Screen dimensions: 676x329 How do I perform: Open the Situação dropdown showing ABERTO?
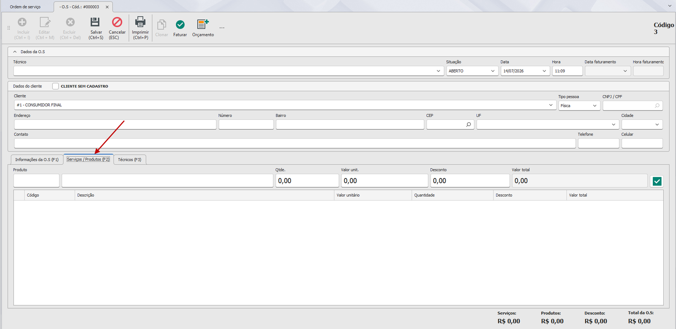coord(493,71)
